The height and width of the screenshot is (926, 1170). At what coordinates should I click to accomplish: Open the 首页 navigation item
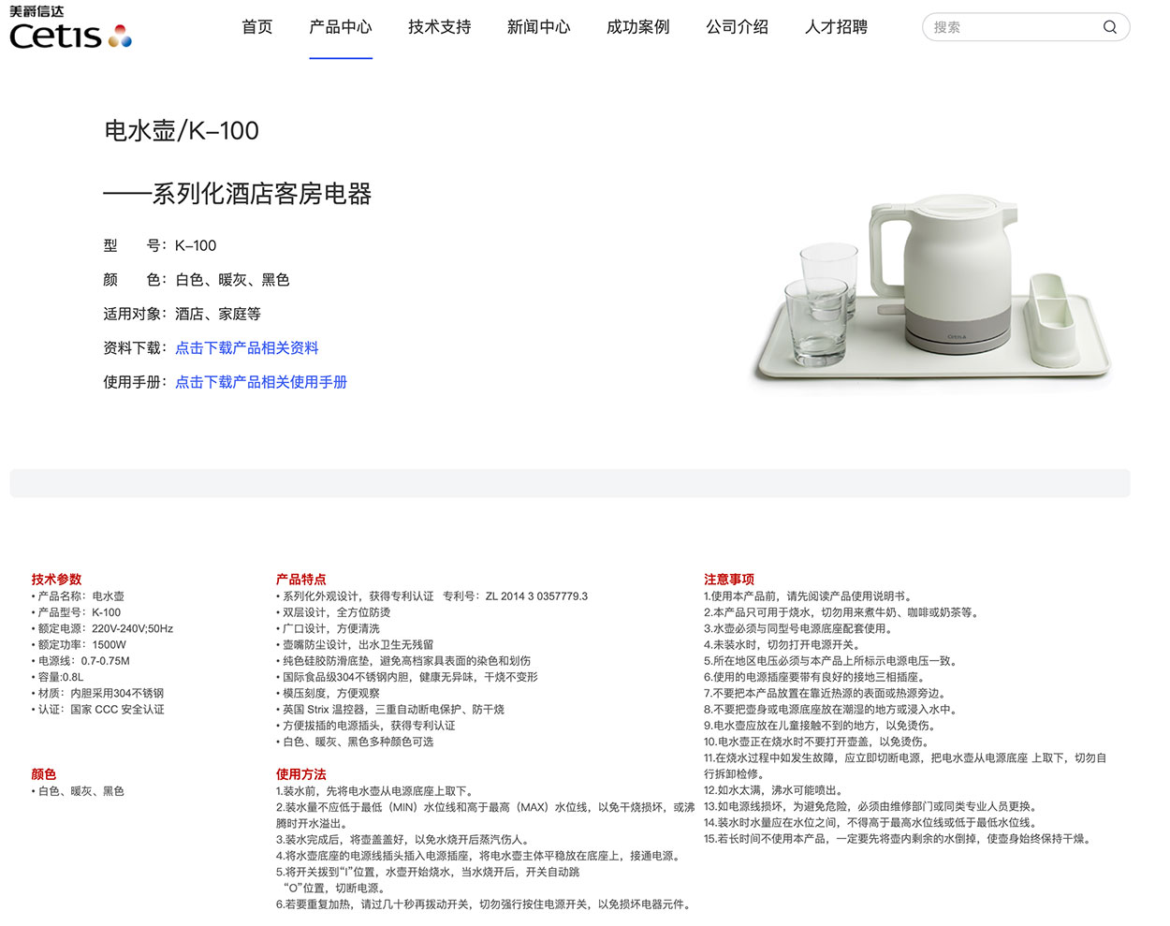pos(256,27)
